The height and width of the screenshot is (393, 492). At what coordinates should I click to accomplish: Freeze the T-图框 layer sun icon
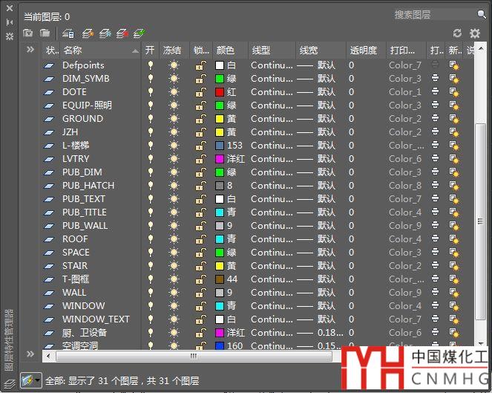[x=174, y=279]
